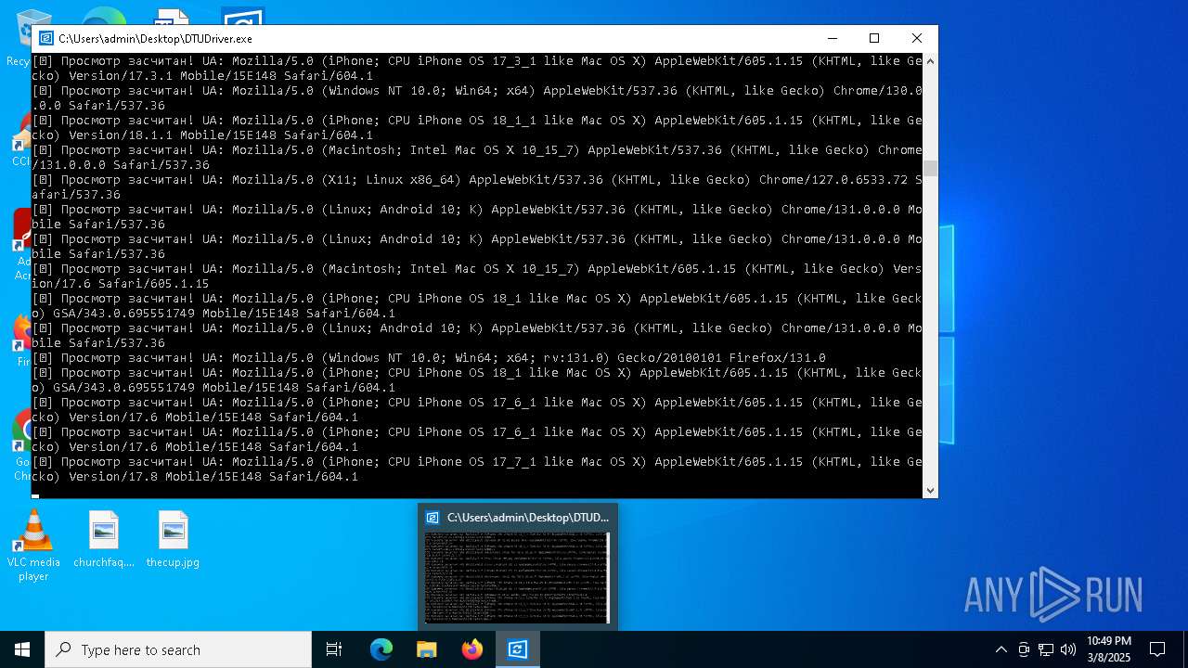The width and height of the screenshot is (1188, 668).
Task: Select the DTUDriver taskbar app button
Action: coord(517,649)
